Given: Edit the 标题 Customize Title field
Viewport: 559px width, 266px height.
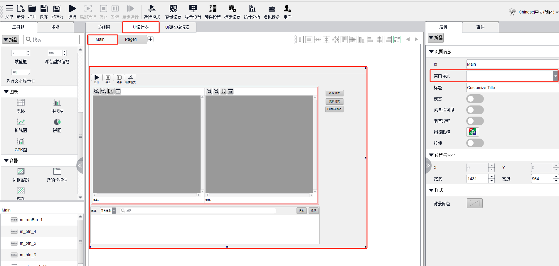Looking at the screenshot, I should pos(512,88).
